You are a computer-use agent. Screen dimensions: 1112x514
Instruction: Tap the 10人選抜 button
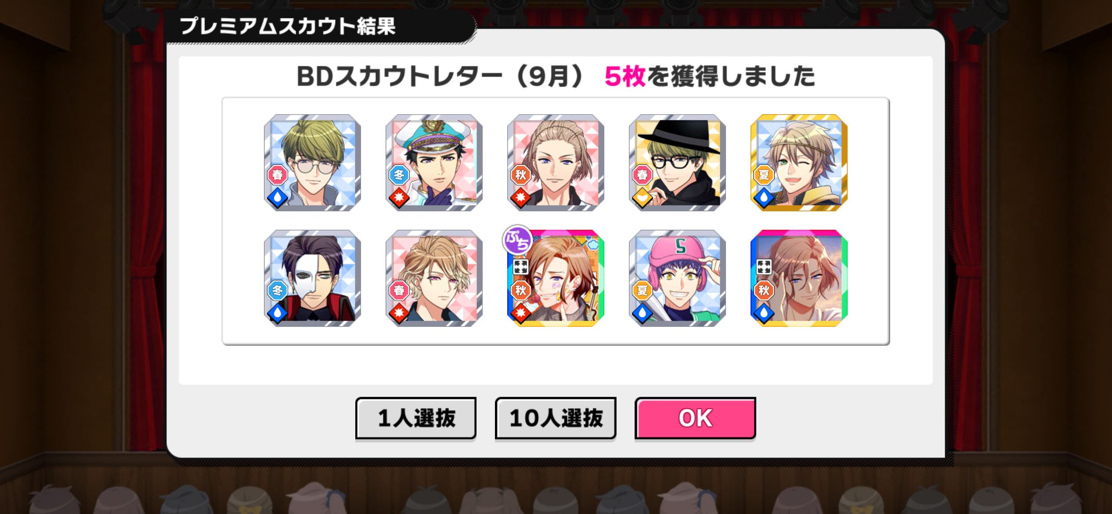pos(556,418)
